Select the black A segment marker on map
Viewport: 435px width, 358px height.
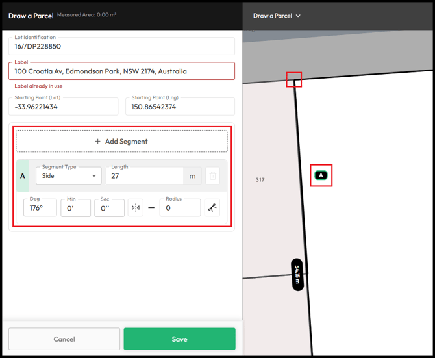click(321, 175)
